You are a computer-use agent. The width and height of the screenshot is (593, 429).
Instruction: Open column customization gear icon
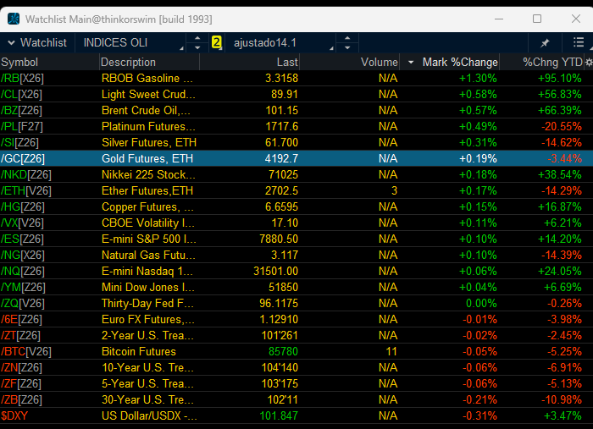[x=589, y=63]
